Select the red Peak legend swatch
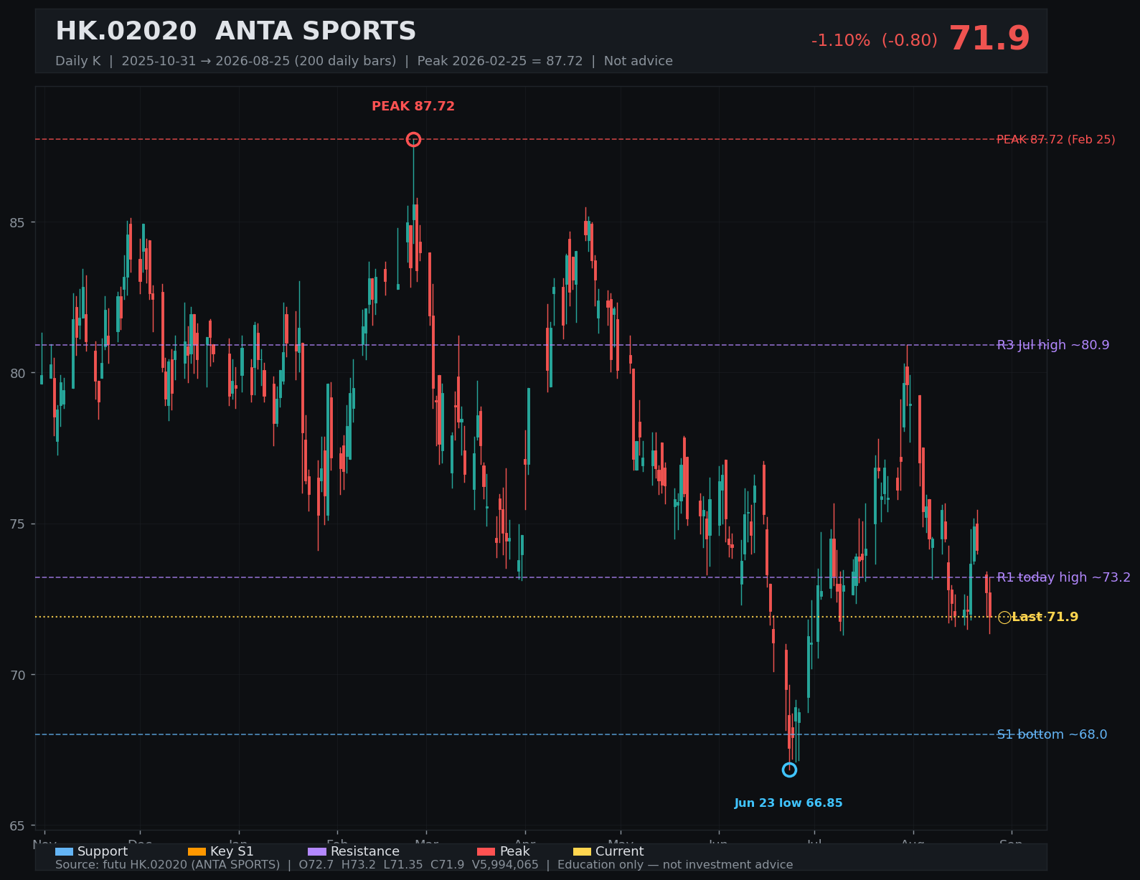The image size is (1140, 880). (486, 851)
